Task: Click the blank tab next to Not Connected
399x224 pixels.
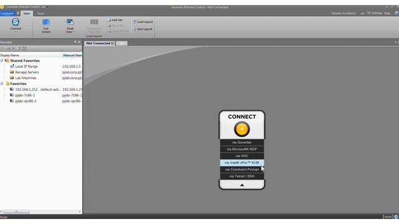Action: tap(122, 44)
